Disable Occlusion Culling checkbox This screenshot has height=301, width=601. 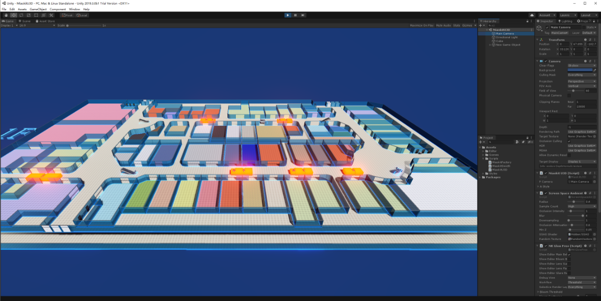(x=570, y=141)
